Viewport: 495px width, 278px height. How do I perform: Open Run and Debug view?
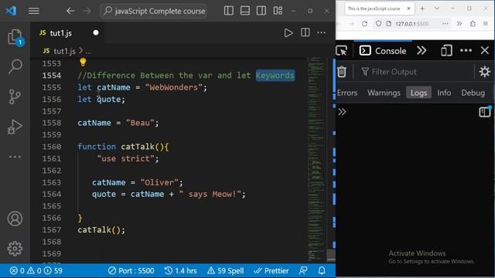coord(15,127)
